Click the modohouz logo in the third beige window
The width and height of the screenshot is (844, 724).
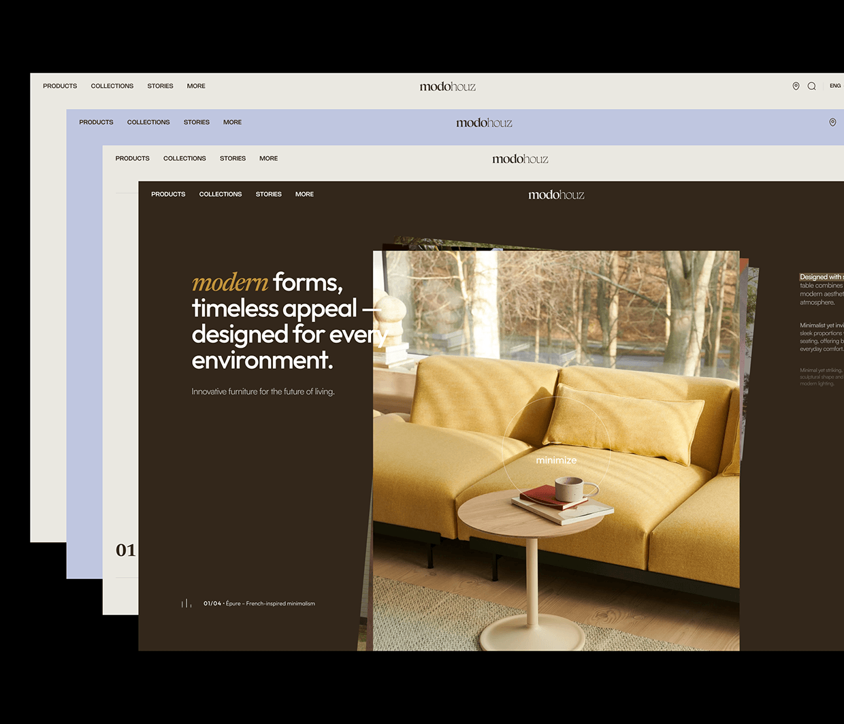click(x=520, y=159)
